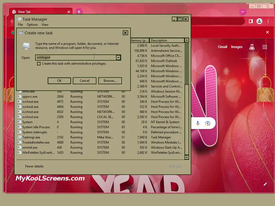Image resolution: width=275 pixels, height=206 pixels.
Task: Select the svchost.exe row with PID 4972
Action: [x=101, y=102]
